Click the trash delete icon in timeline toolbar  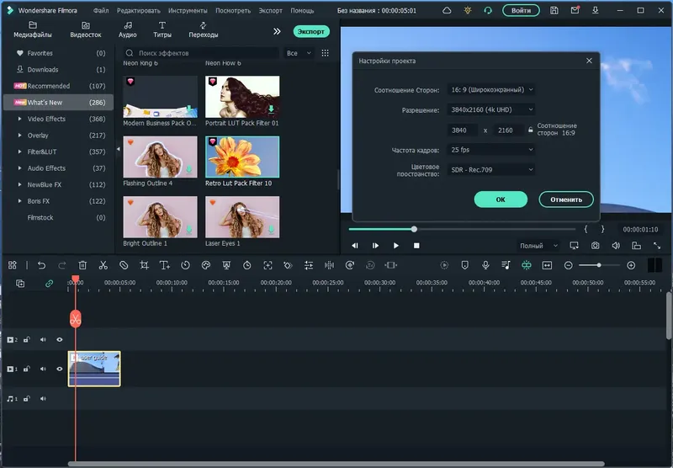pyautogui.click(x=82, y=265)
